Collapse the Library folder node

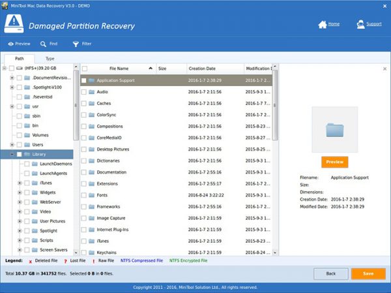pyautogui.click(x=12, y=155)
